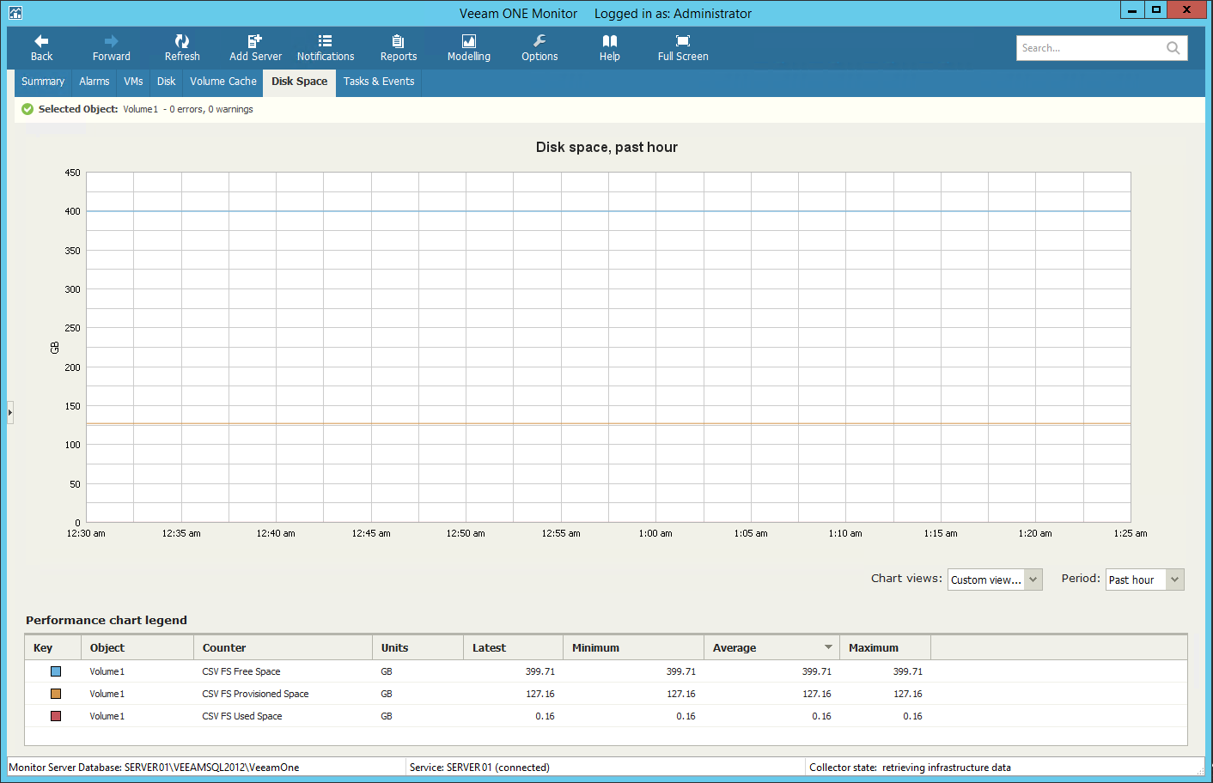
Task: Sort legend by Object column
Action: (137, 647)
